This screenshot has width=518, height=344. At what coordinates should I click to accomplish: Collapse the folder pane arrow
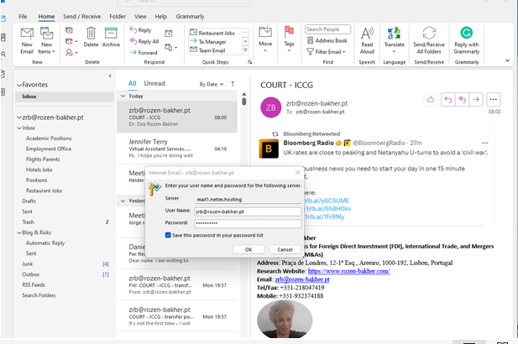coord(110,76)
